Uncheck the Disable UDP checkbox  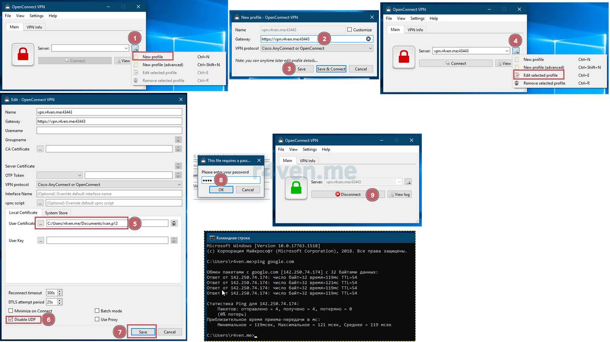pyautogui.click(x=11, y=319)
